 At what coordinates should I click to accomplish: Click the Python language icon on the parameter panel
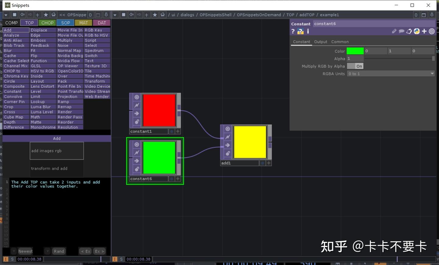(416, 31)
